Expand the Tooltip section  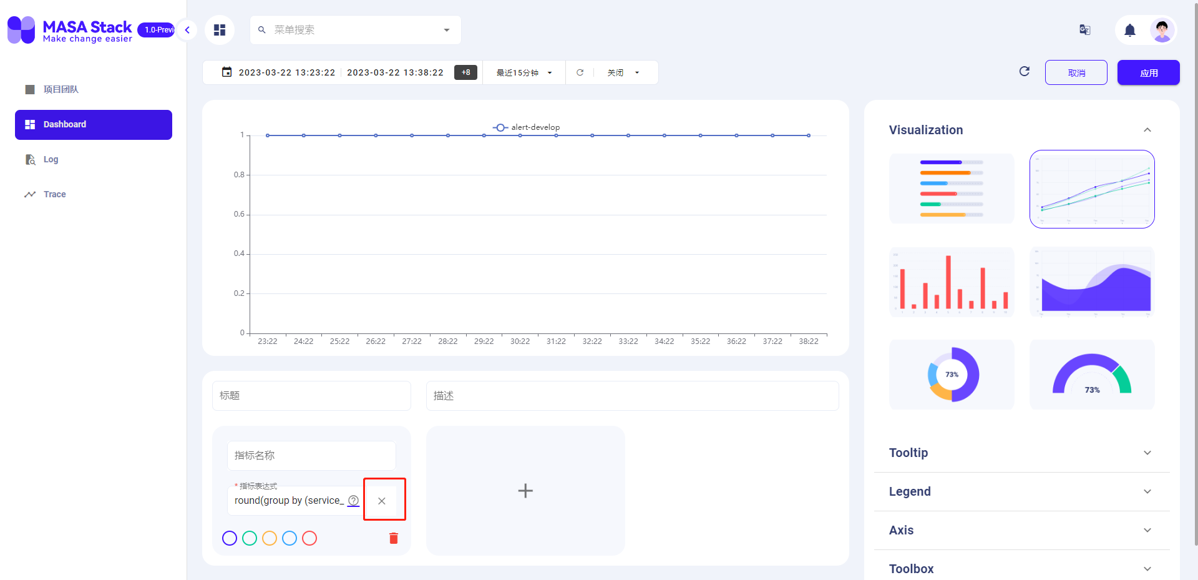point(1021,453)
